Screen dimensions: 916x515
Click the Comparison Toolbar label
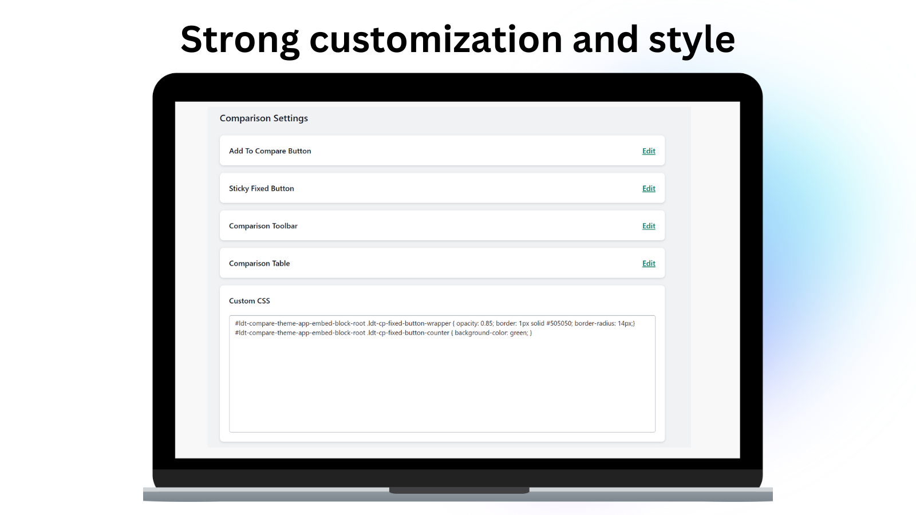coord(263,225)
